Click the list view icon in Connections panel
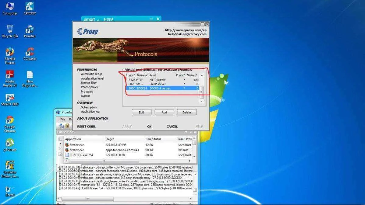This screenshot has height=205, width=365. [60, 139]
